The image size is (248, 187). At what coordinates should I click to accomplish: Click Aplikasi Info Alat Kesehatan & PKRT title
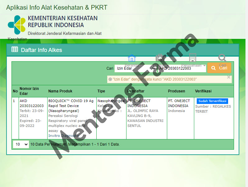[57, 7]
